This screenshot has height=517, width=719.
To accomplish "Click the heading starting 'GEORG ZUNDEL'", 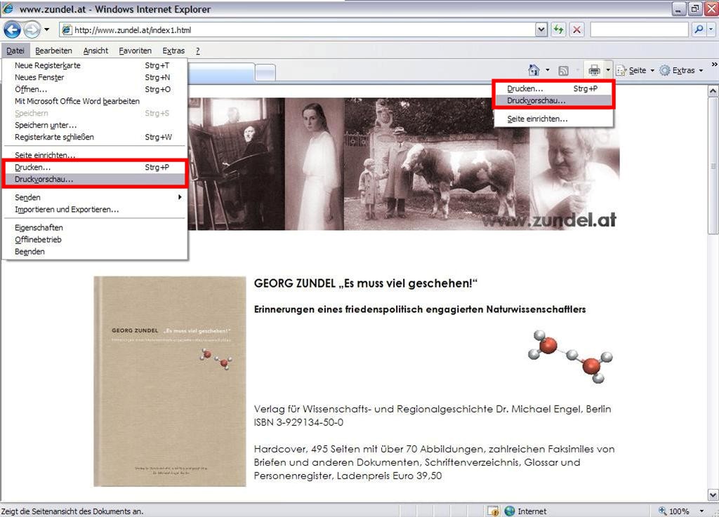I will pyautogui.click(x=365, y=283).
